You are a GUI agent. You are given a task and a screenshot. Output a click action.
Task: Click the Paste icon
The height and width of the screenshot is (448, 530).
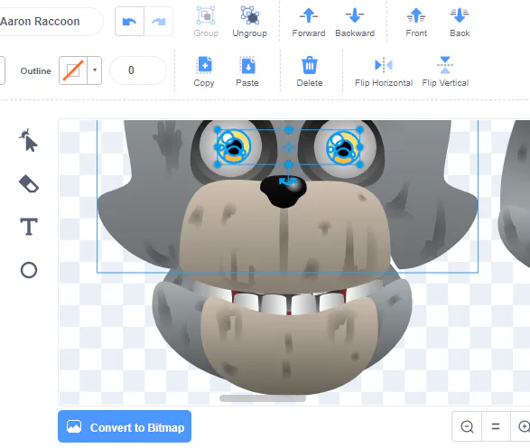tap(247, 65)
